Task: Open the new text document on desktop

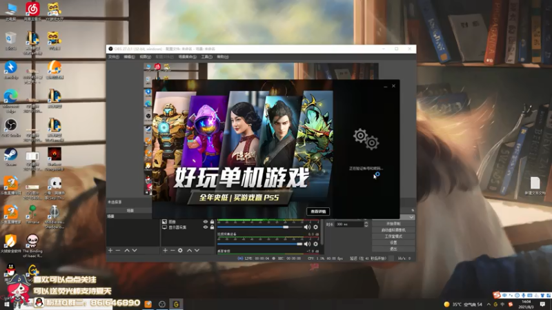Action: pyautogui.click(x=535, y=186)
